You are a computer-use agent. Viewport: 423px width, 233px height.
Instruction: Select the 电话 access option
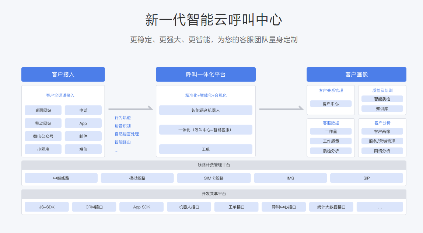point(83,110)
